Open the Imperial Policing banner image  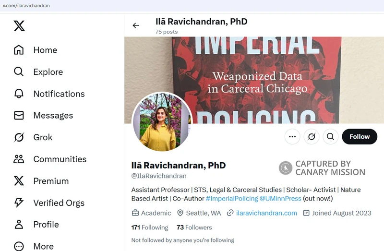click(x=254, y=80)
